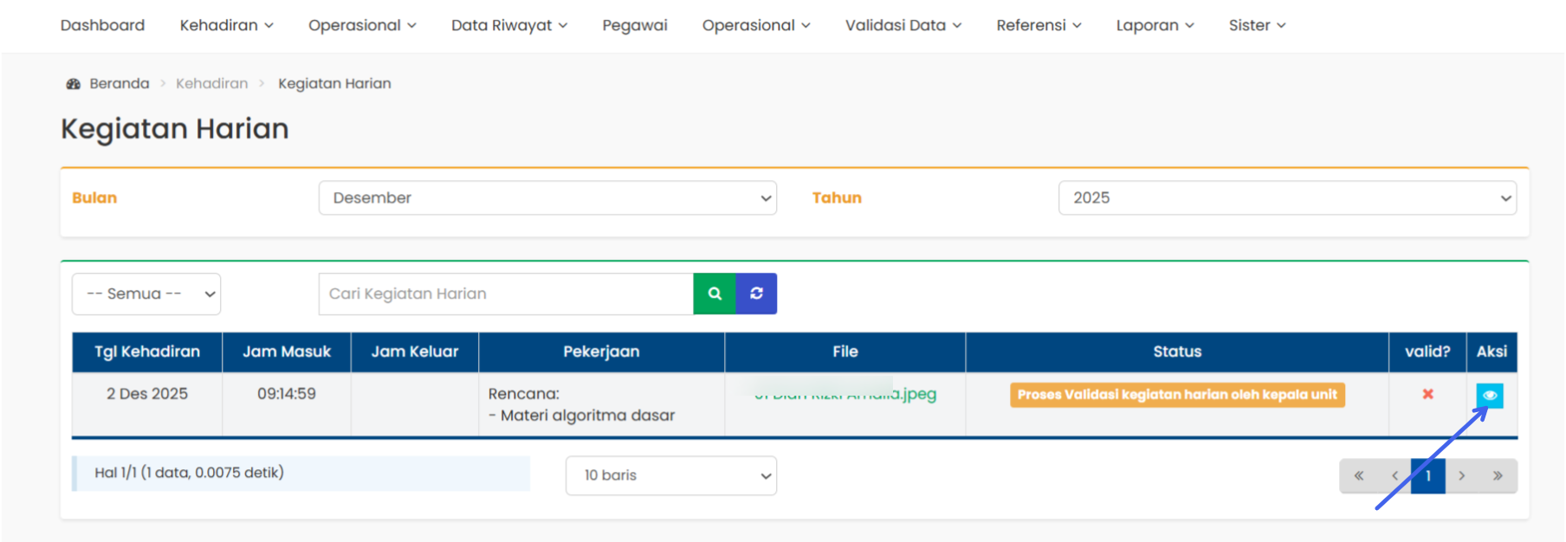
Task: Click the Beranda dashboard icon in breadcrumb
Action: tap(74, 84)
